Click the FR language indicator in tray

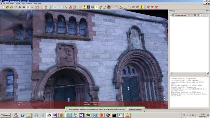tap(184, 115)
